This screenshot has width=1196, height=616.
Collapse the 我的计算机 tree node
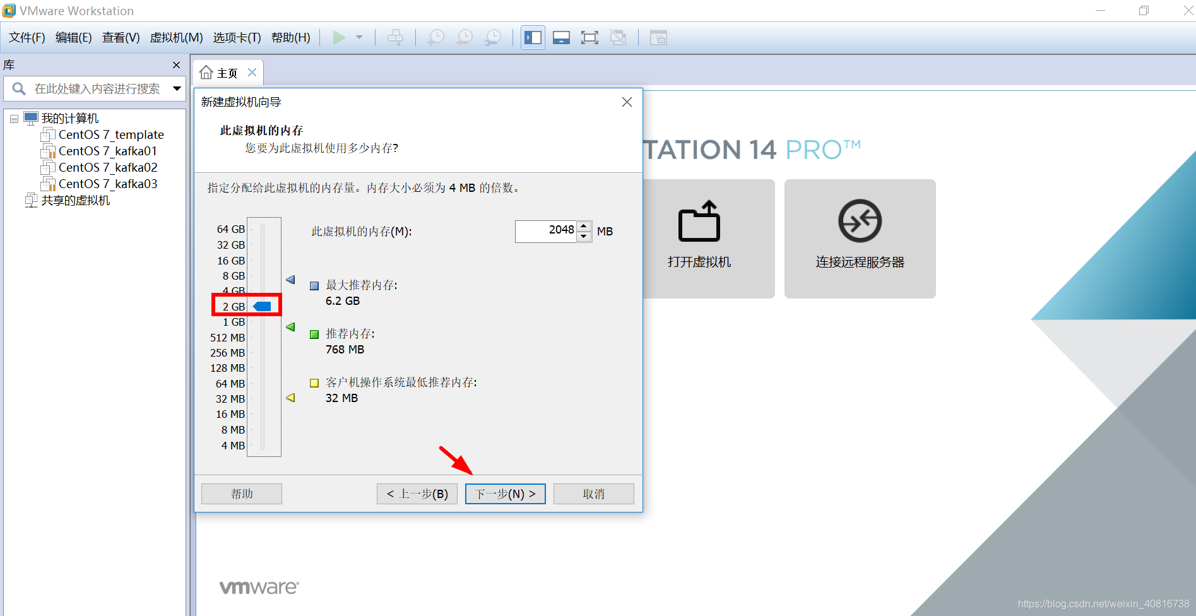[x=14, y=119]
